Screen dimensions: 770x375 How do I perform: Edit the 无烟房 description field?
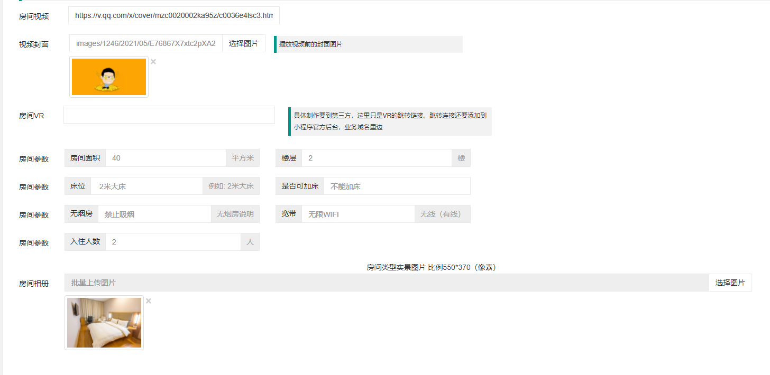(x=154, y=214)
